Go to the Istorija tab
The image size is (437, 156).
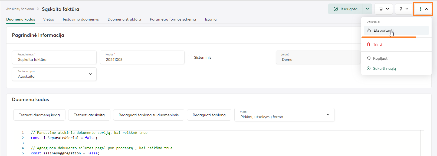[x=211, y=19]
